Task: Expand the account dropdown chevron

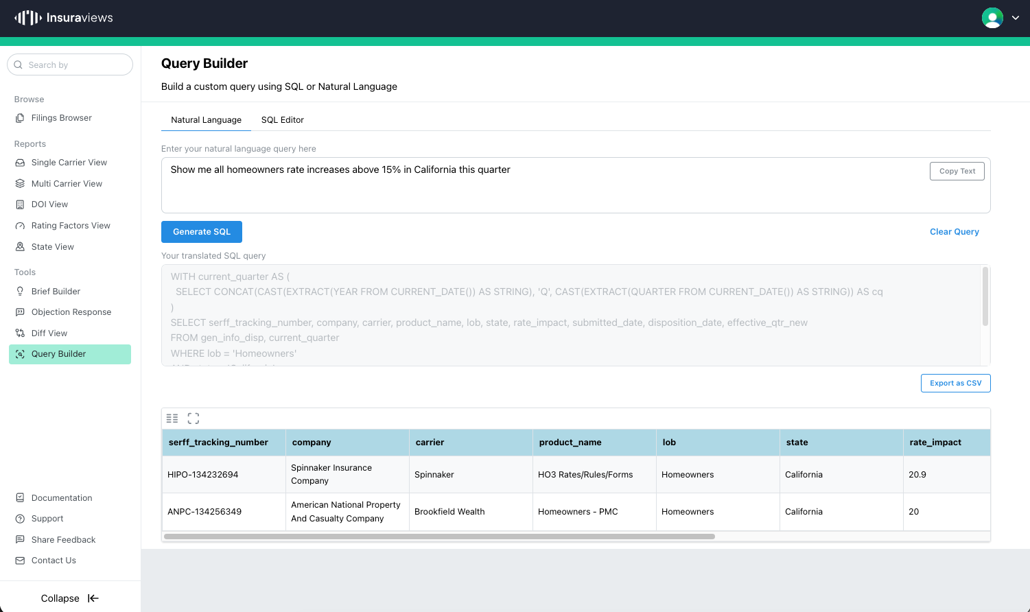Action: pyautogui.click(x=1016, y=19)
